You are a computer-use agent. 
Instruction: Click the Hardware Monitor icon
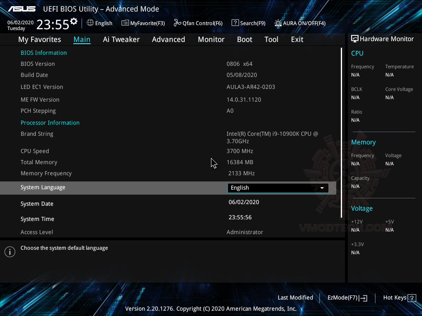coord(354,38)
